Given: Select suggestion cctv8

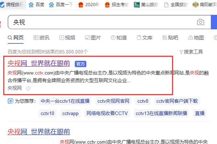Looking at the screenshot, I should click(x=143, y=101).
